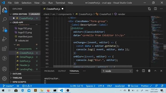Create a new terminal with plus icon
The image size is (166, 93).
click(137, 71)
